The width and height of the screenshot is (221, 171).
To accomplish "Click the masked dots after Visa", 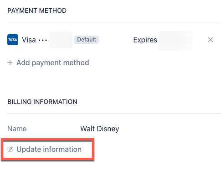I will click(x=43, y=40).
